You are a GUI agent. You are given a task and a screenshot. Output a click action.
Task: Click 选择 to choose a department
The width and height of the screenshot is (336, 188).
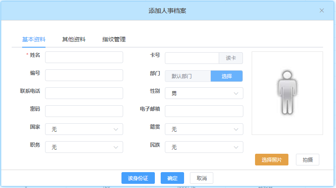pyautogui.click(x=227, y=76)
